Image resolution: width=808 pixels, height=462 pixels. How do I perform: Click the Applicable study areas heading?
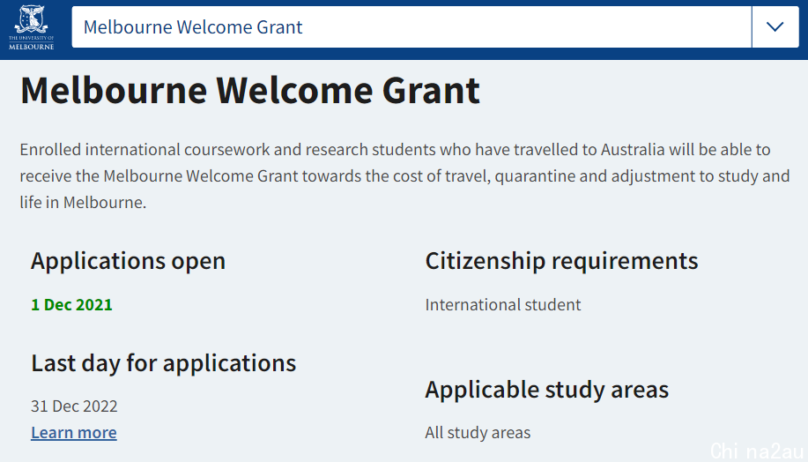coord(546,390)
